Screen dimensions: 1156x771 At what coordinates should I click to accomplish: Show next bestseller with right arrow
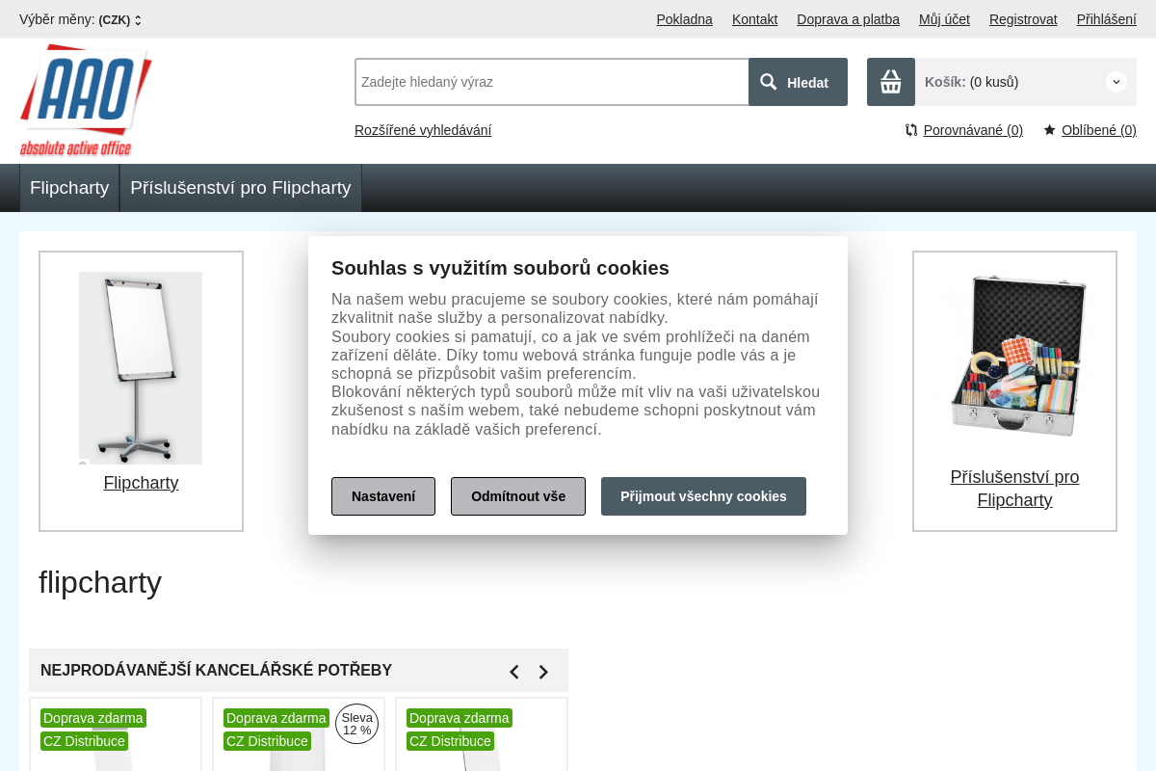click(543, 672)
